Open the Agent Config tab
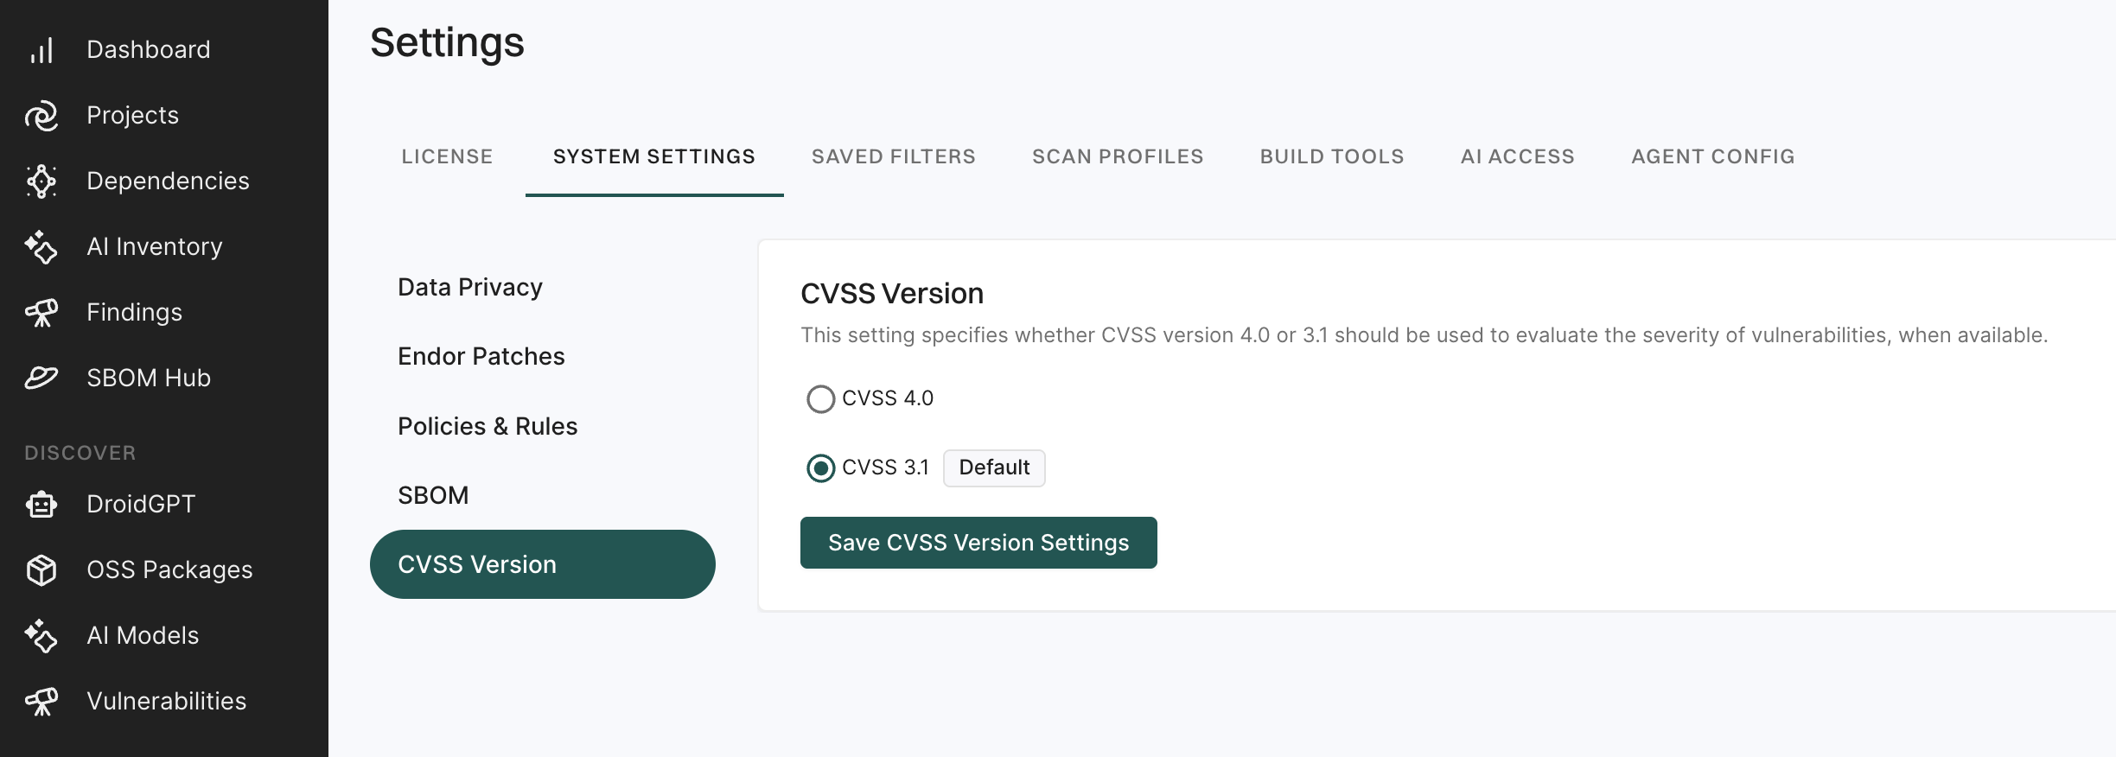 coord(1713,156)
